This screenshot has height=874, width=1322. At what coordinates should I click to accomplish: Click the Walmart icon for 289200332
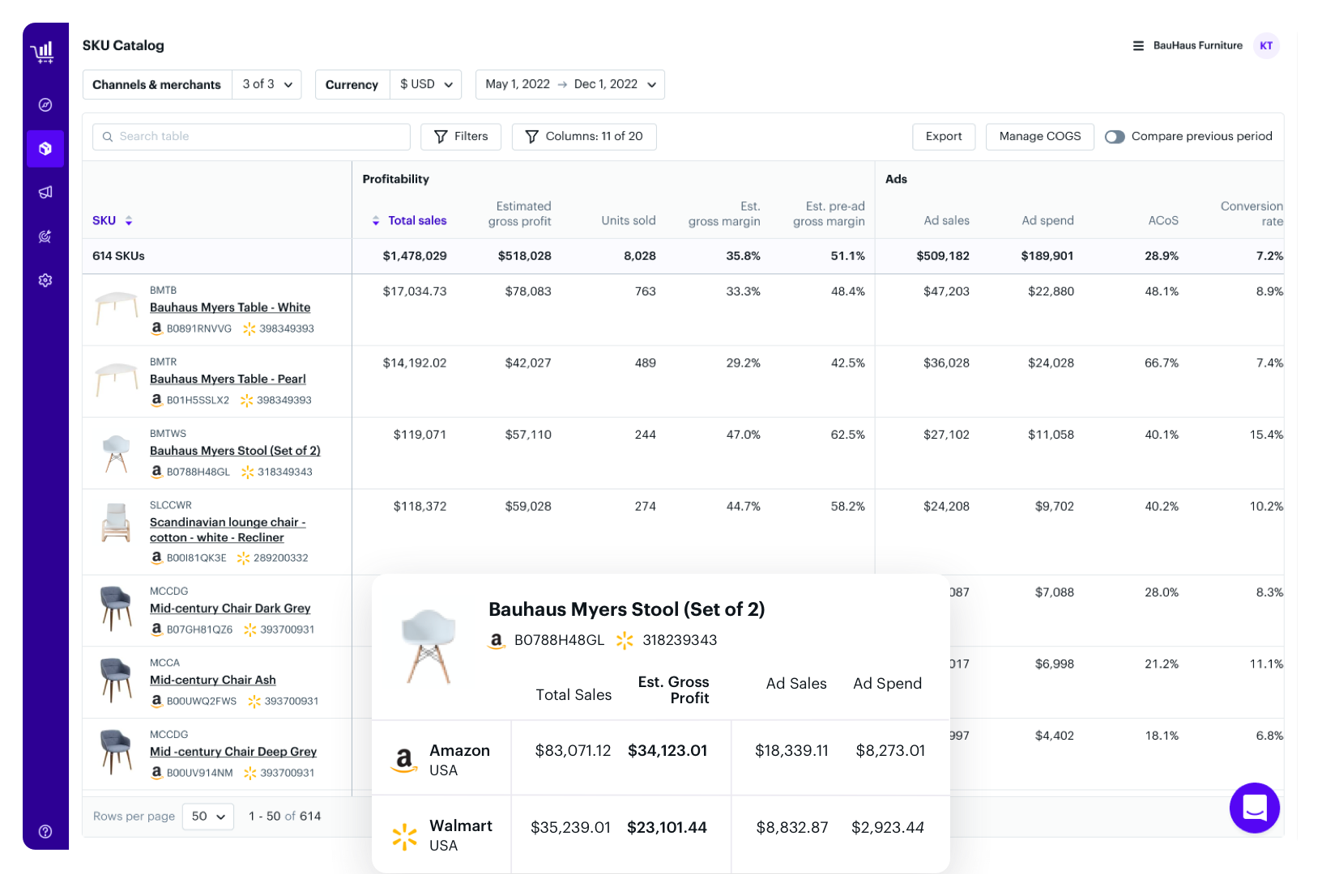pyautogui.click(x=243, y=558)
